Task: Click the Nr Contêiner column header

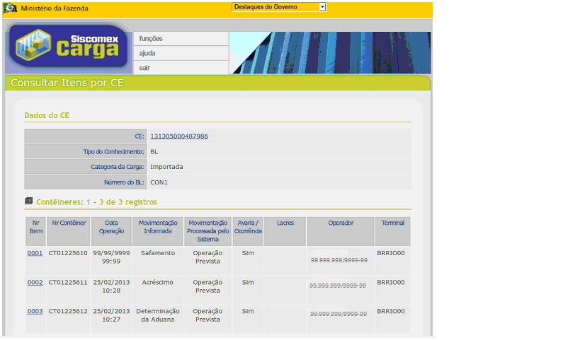Action: point(69,231)
